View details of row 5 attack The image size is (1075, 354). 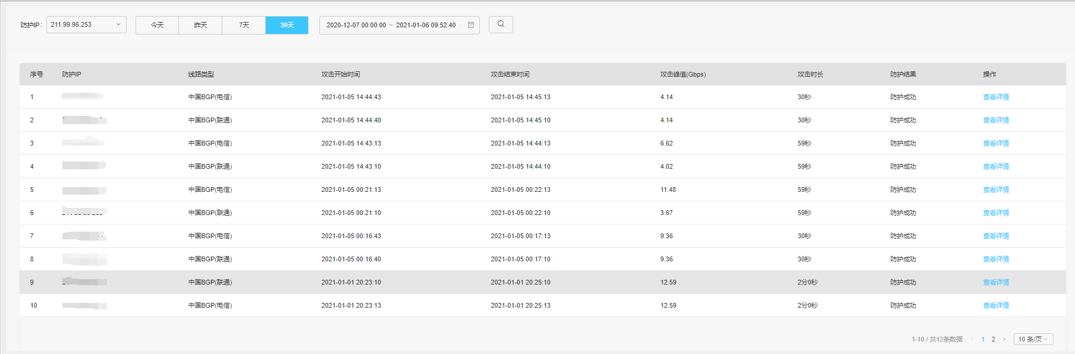[x=995, y=189]
